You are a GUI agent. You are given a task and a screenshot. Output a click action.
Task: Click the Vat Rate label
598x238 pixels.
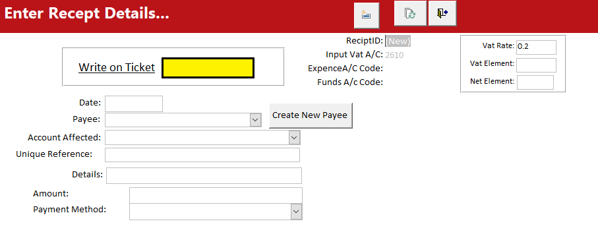pyautogui.click(x=498, y=45)
